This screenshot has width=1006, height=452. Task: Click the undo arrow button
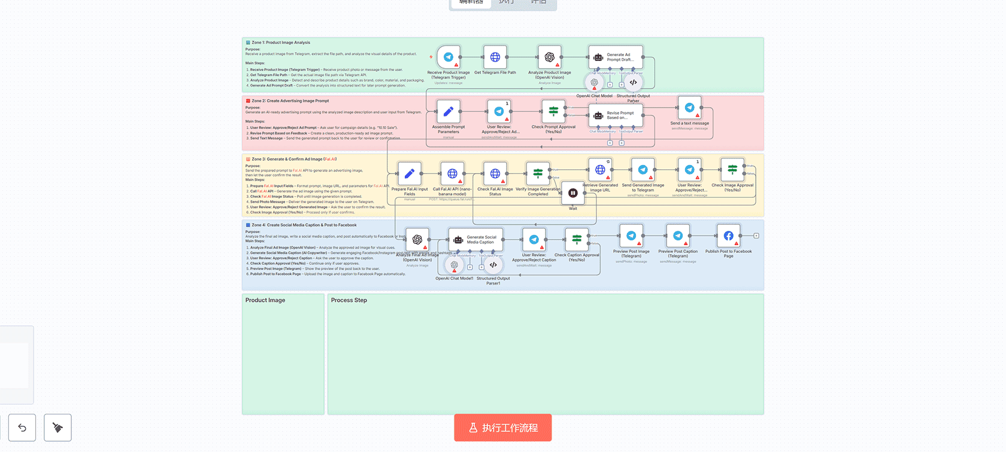(22, 427)
